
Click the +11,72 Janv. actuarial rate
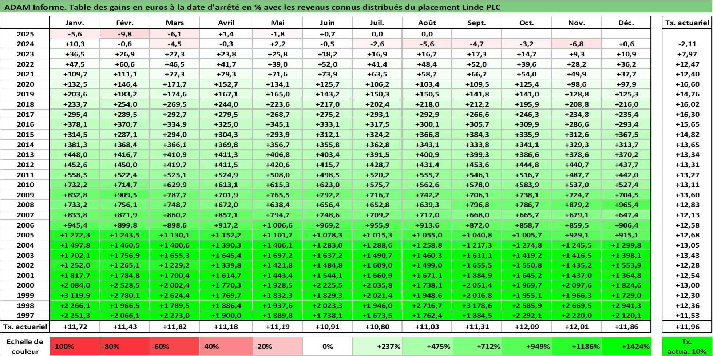point(75,327)
